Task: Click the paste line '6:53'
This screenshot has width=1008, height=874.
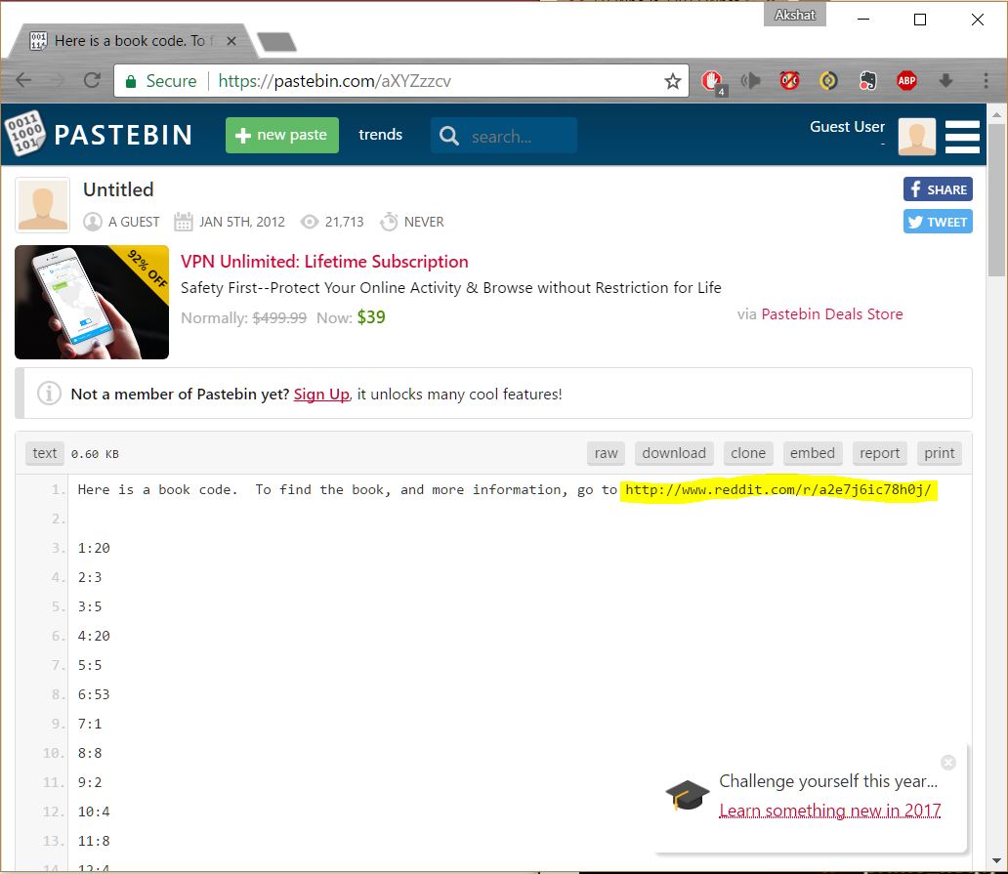Action: 94,694
